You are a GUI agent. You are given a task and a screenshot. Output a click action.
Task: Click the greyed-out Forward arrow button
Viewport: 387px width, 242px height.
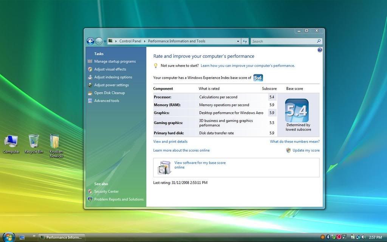click(99, 41)
